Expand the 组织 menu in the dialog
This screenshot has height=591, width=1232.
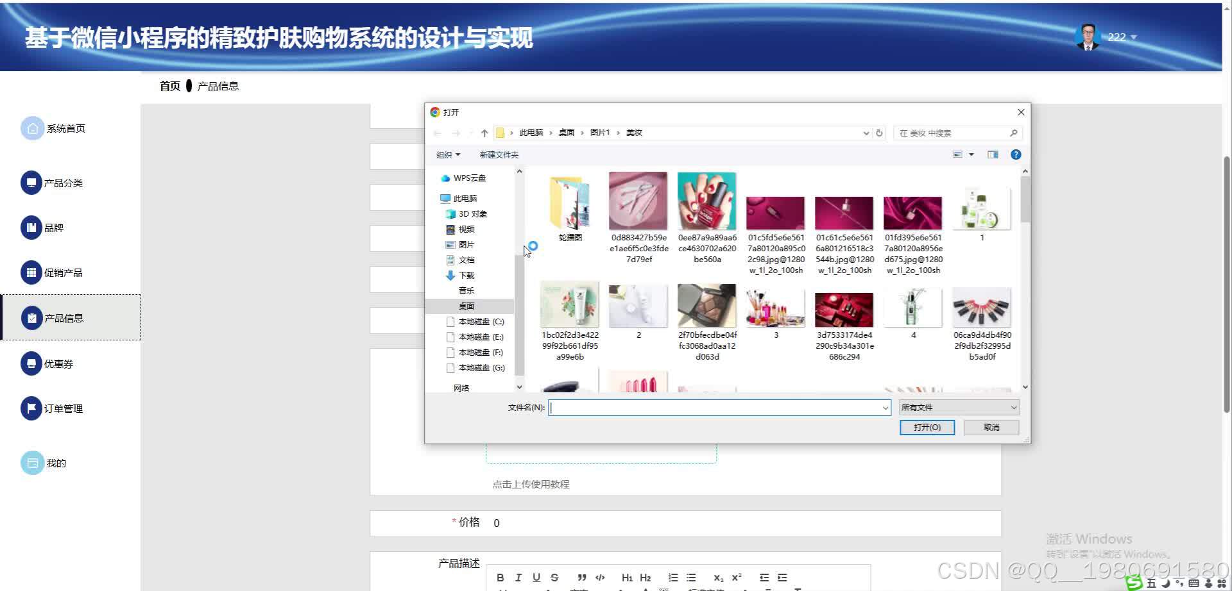coord(447,154)
